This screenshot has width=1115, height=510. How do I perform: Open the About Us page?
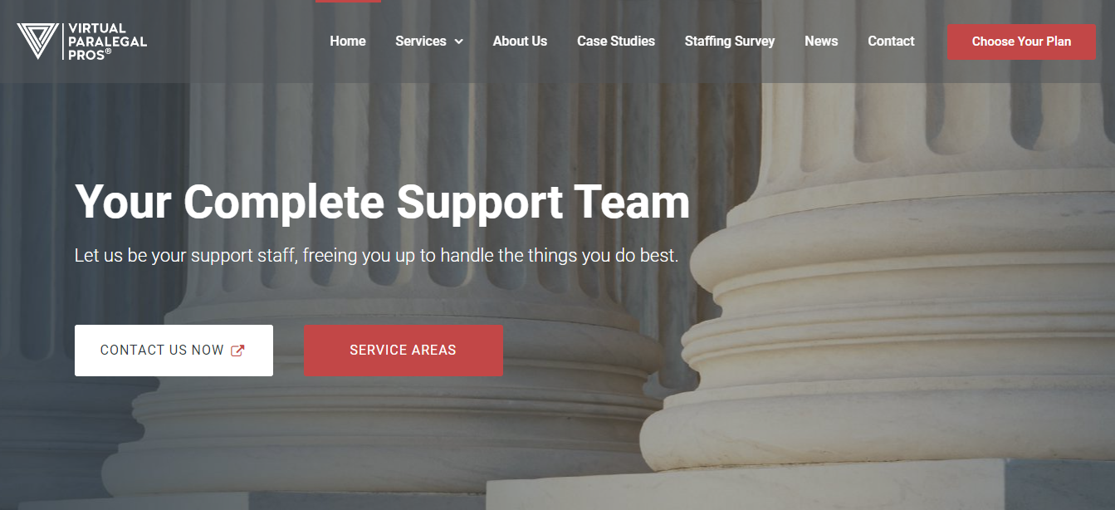pos(520,41)
